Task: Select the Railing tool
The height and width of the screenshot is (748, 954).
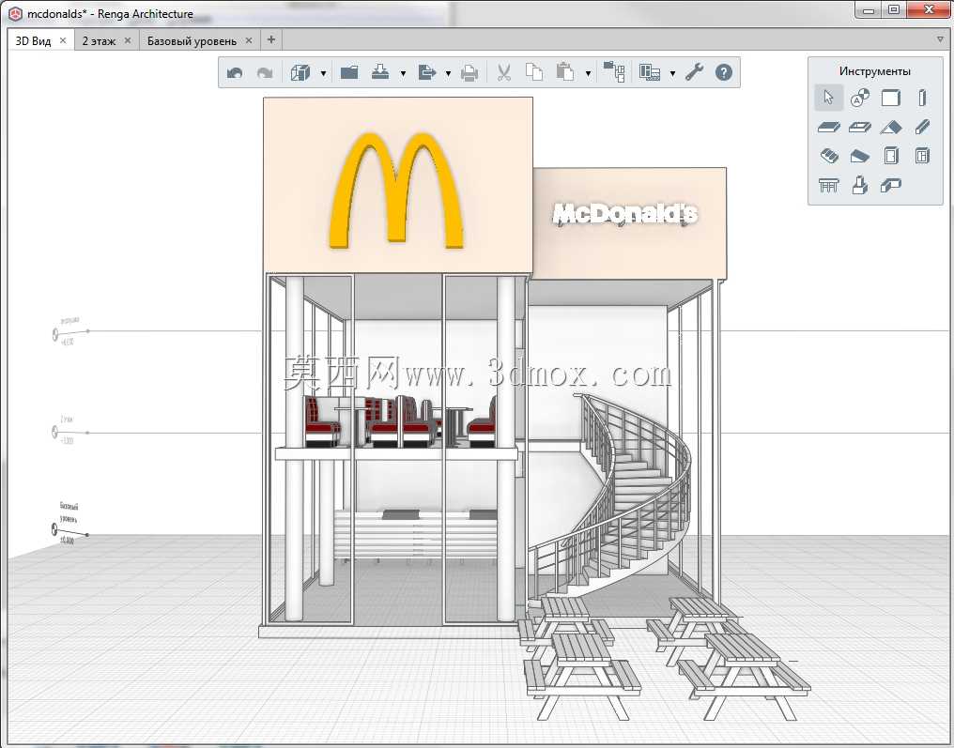Action: pyautogui.click(x=828, y=185)
